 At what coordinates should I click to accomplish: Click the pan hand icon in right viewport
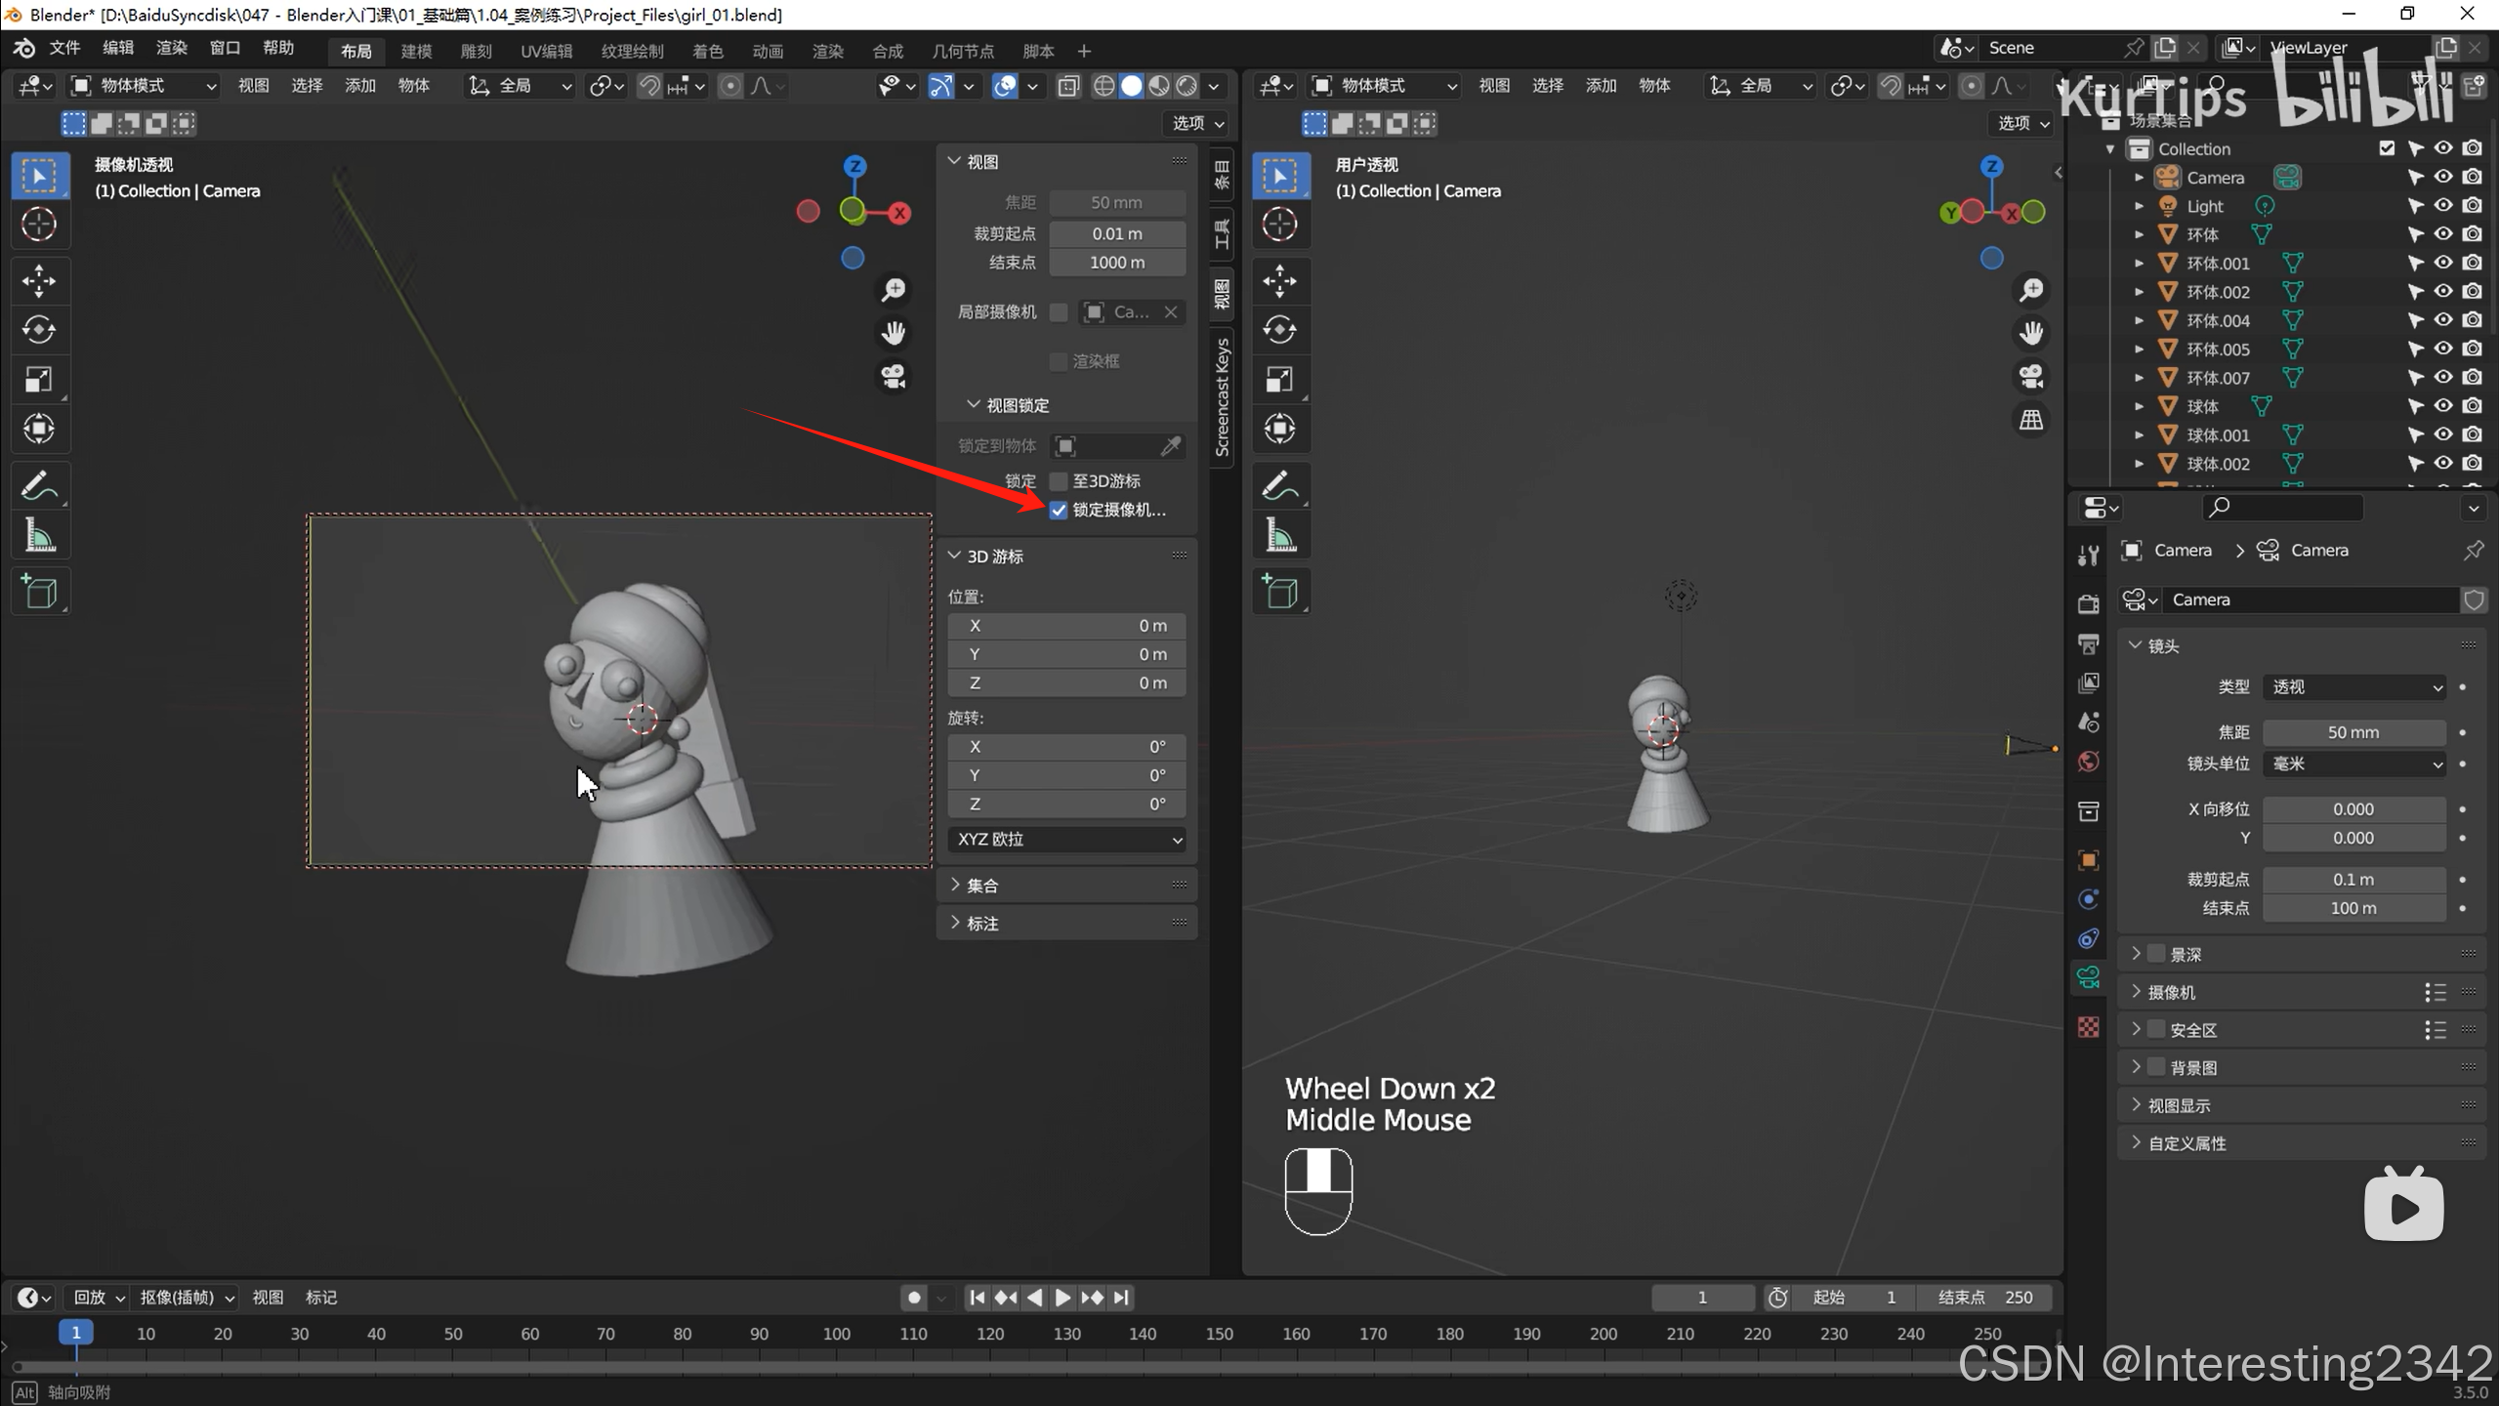coord(2031,334)
